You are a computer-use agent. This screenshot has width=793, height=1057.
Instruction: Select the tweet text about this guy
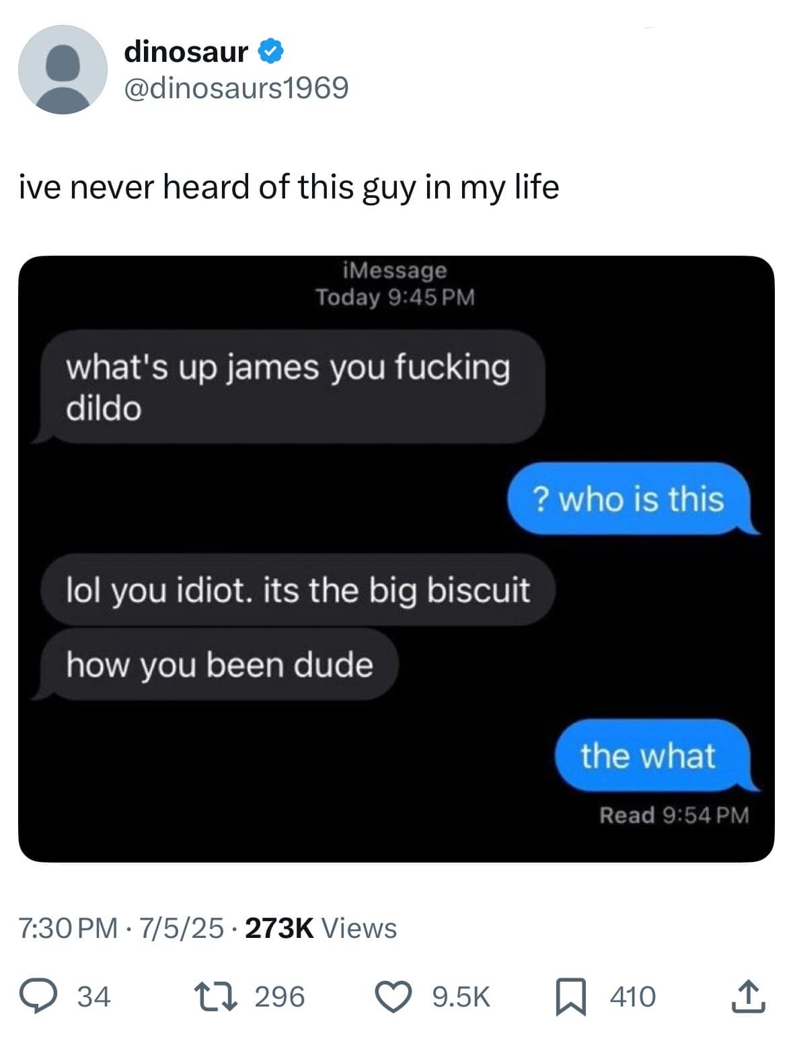[289, 187]
